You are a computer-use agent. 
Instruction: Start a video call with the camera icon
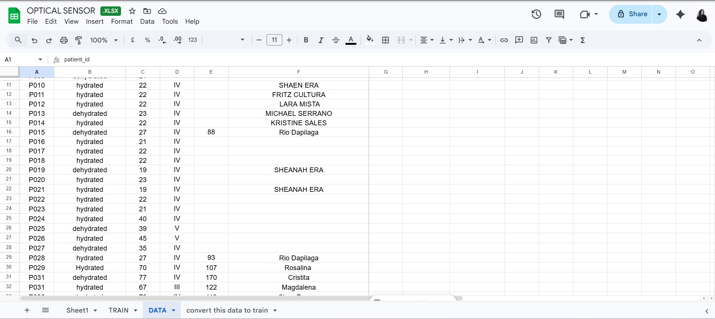click(x=585, y=14)
